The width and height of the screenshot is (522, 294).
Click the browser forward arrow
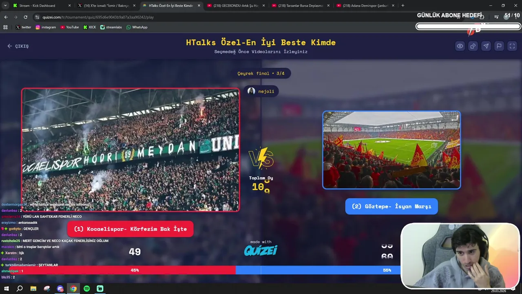[15, 17]
